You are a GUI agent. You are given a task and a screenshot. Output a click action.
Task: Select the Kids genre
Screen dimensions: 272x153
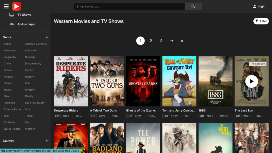28,83
